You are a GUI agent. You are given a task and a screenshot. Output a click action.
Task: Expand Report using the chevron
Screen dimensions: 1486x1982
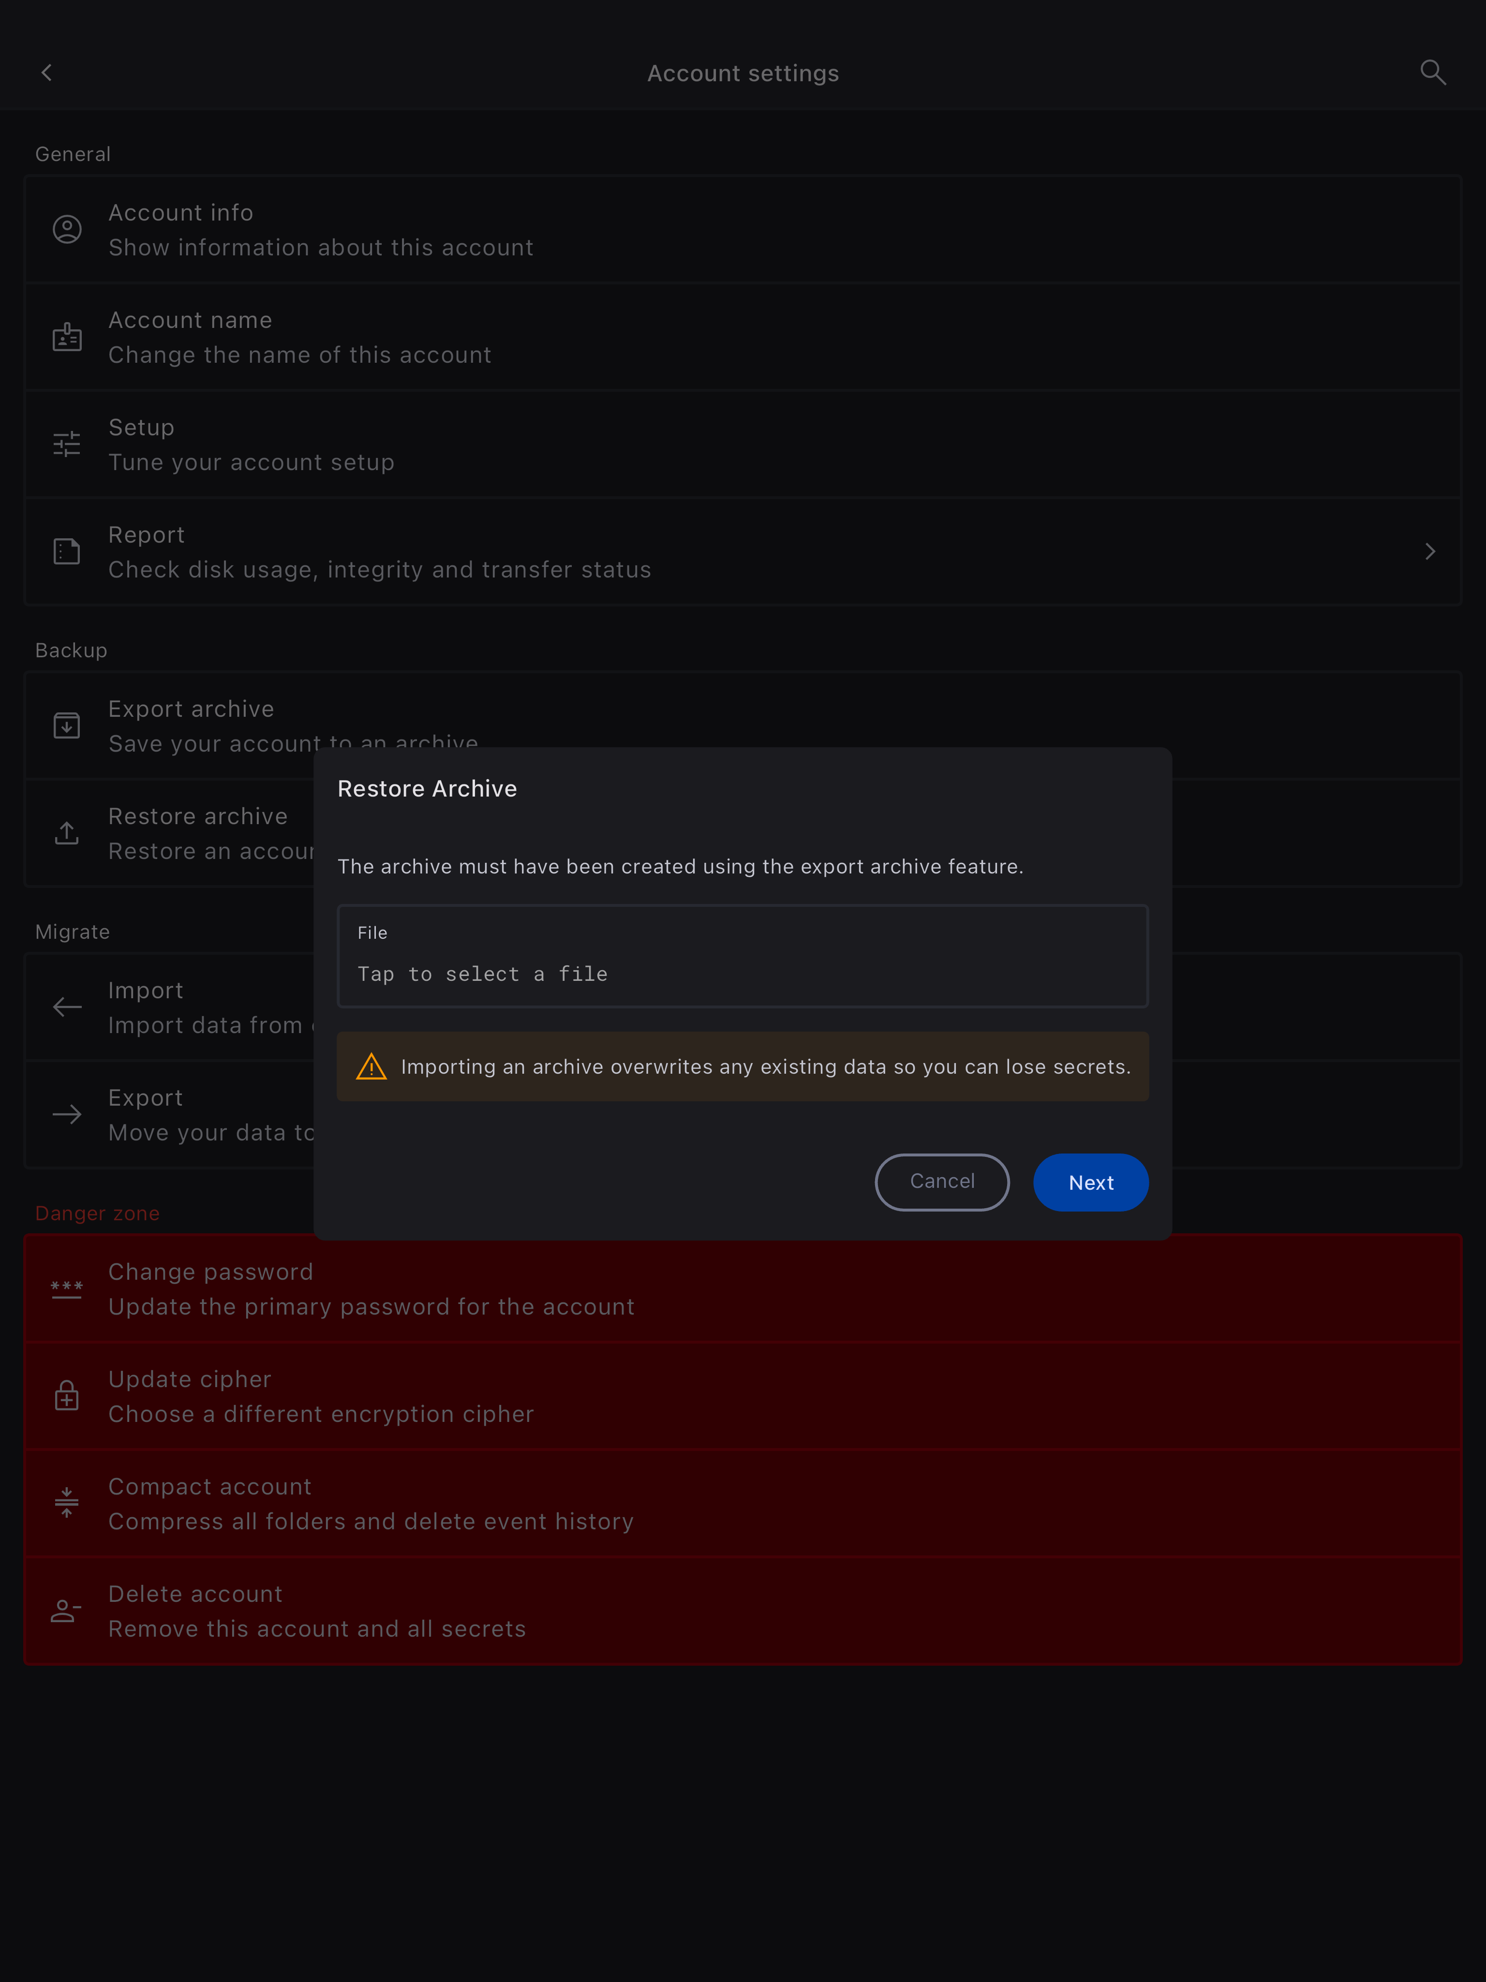[1430, 552]
